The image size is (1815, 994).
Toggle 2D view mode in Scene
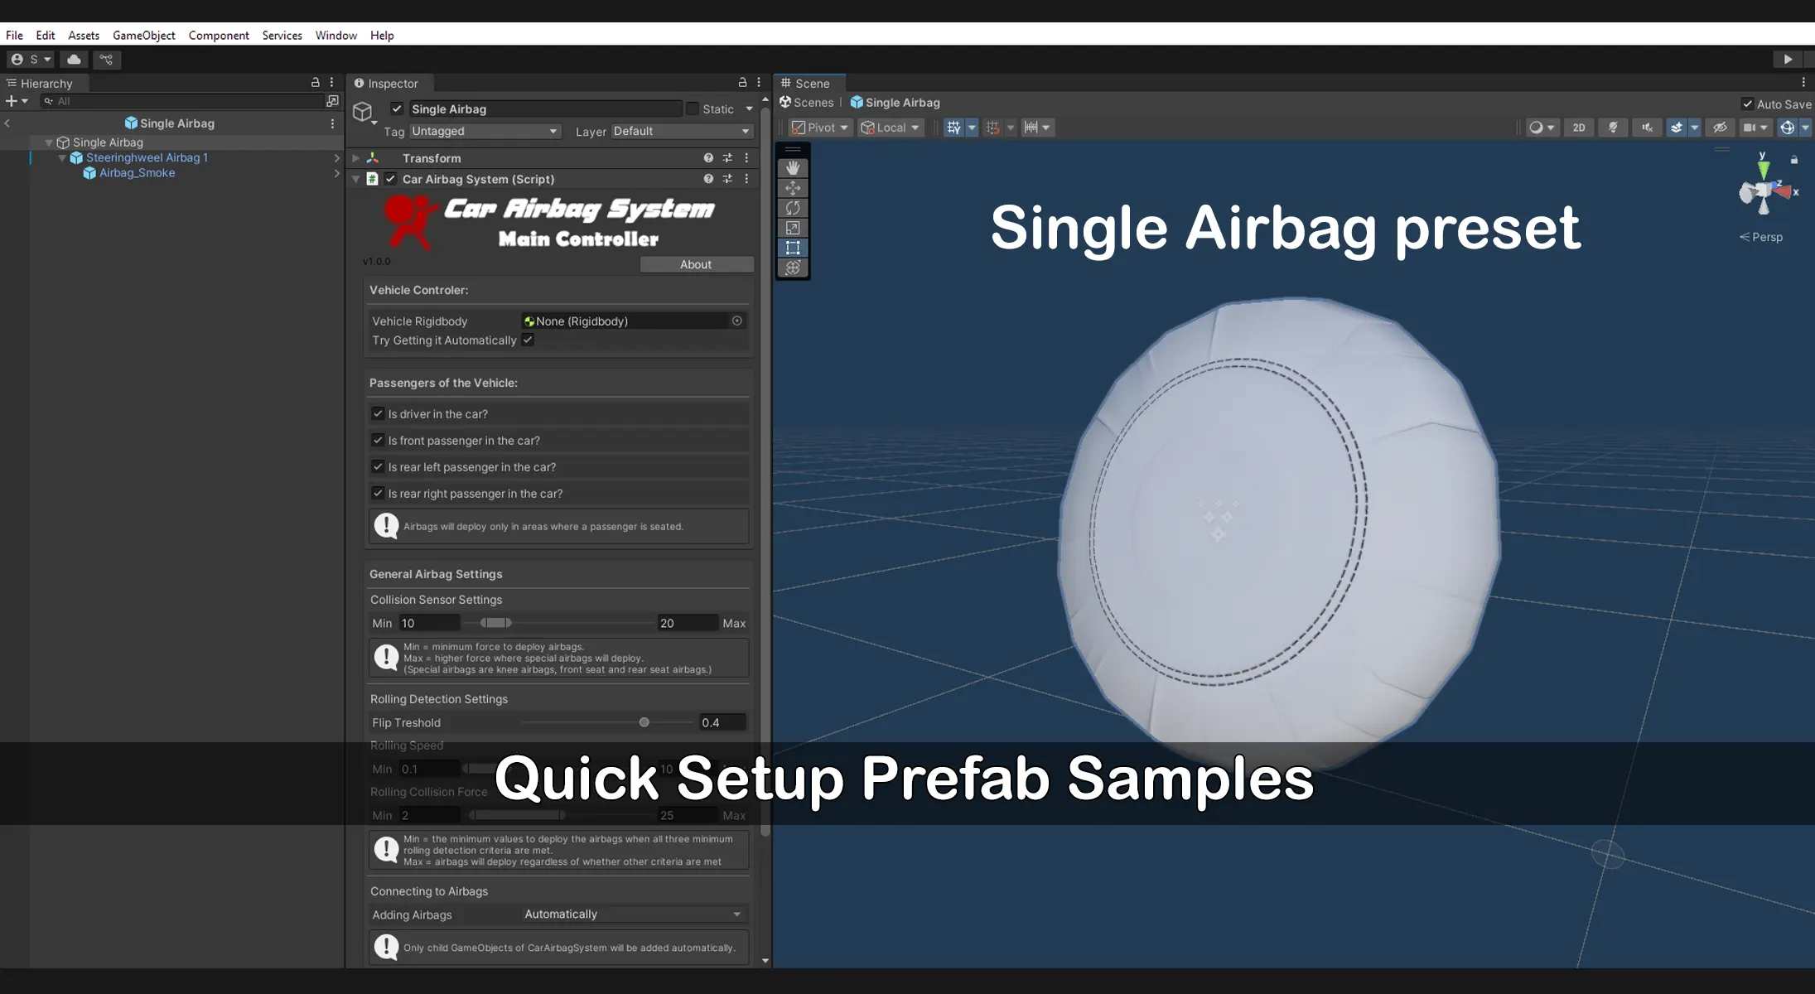coord(1578,128)
